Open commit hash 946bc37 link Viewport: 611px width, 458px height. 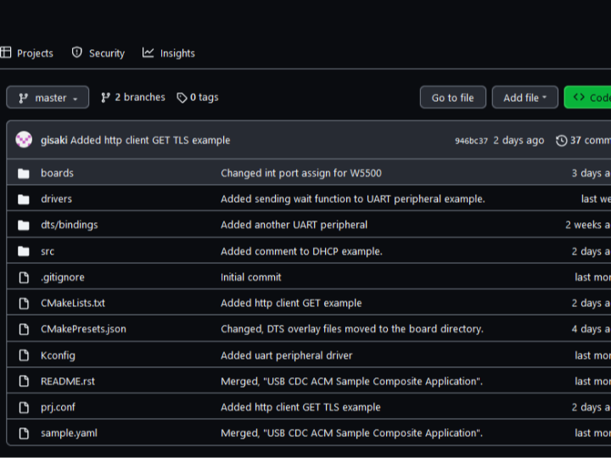(471, 141)
